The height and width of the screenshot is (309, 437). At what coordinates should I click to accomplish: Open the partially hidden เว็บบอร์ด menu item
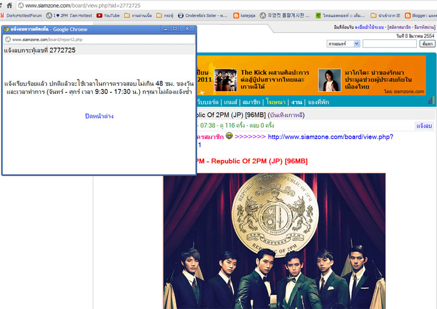(208, 102)
